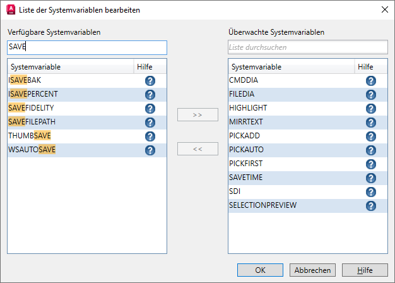Open help for PICKAUTO variable
Viewport: 395px width, 283px height.
point(371,150)
